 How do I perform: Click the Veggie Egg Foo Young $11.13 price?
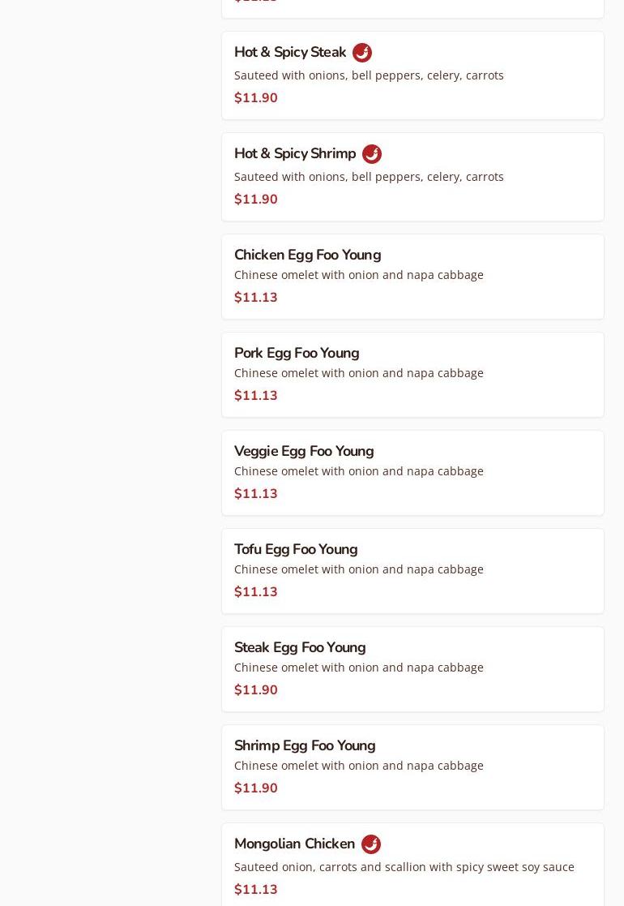click(x=256, y=494)
